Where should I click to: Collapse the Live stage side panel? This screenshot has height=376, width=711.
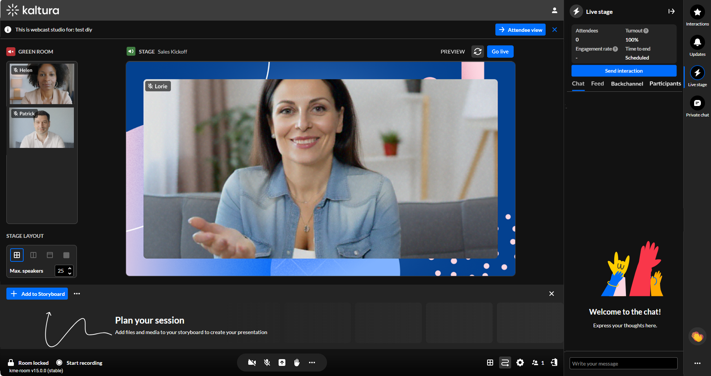click(671, 12)
